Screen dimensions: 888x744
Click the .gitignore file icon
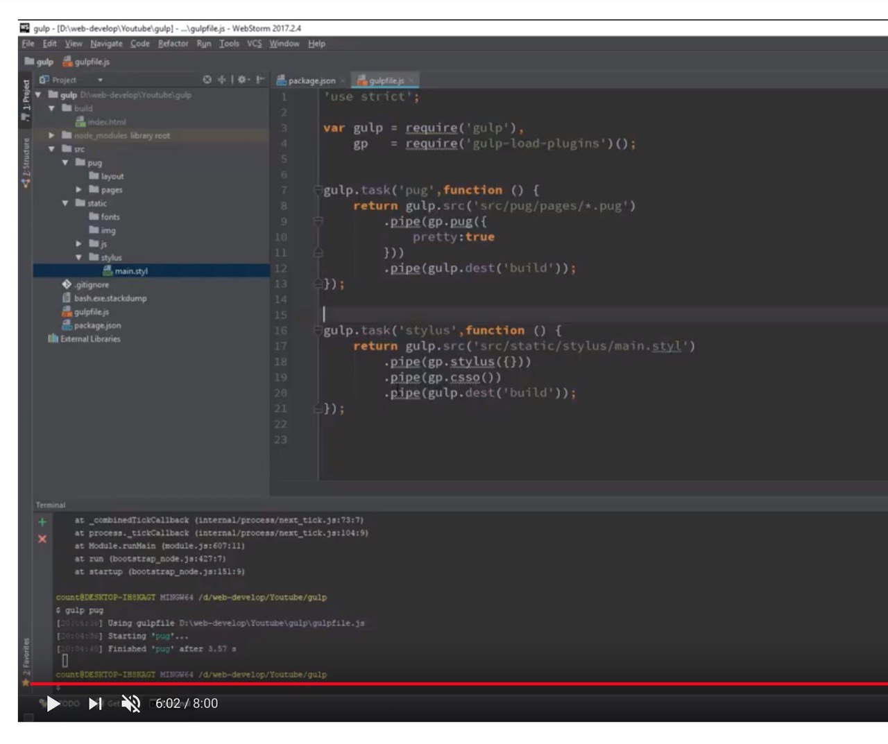pos(67,284)
